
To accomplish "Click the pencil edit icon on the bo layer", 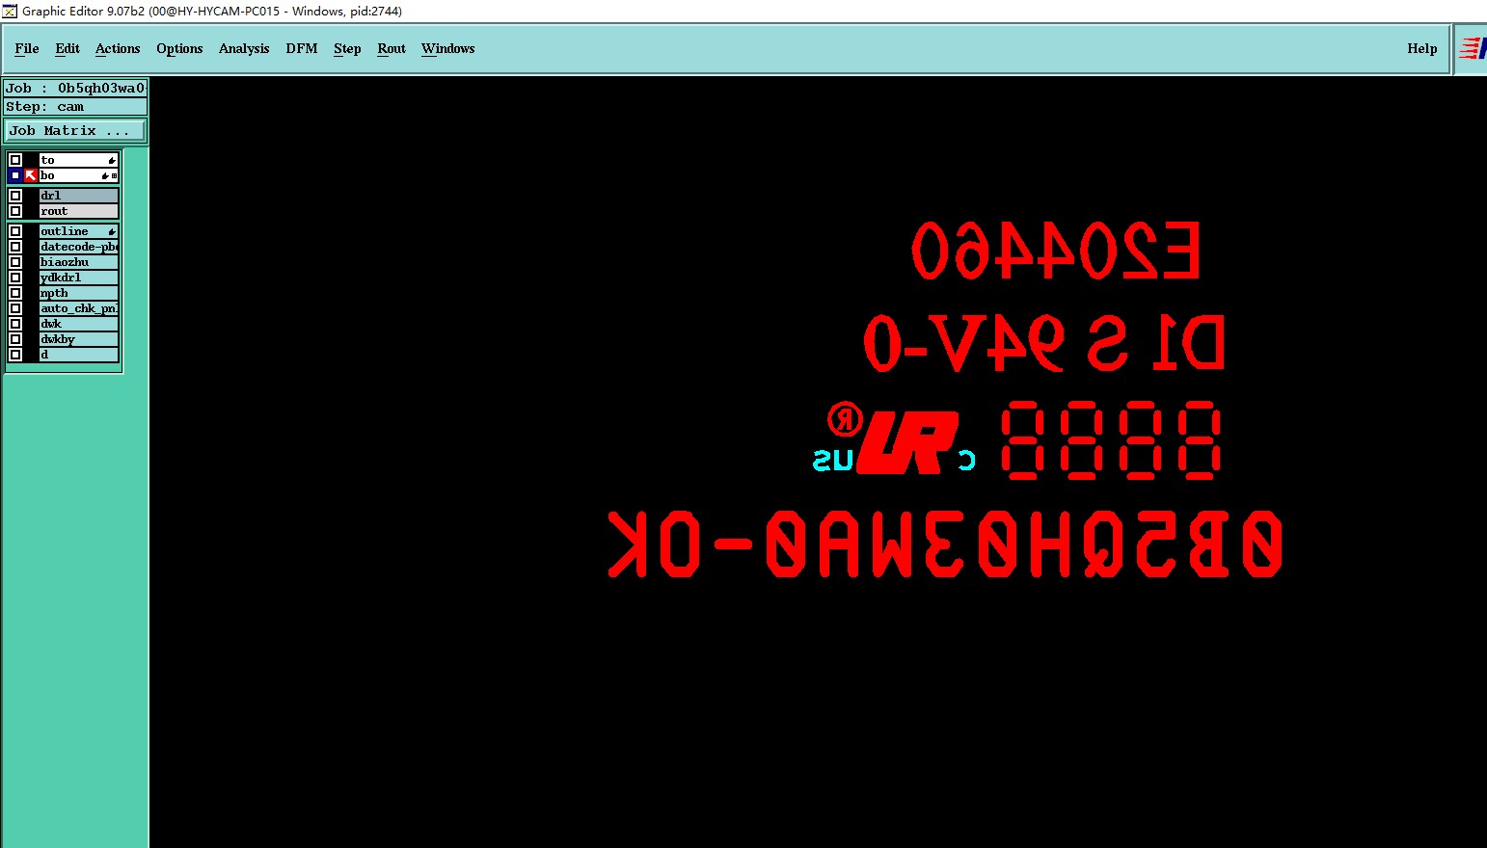I will (105, 175).
